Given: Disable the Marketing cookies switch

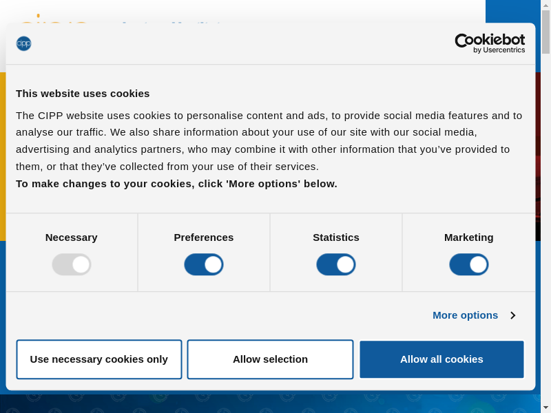Looking at the screenshot, I should [469, 264].
